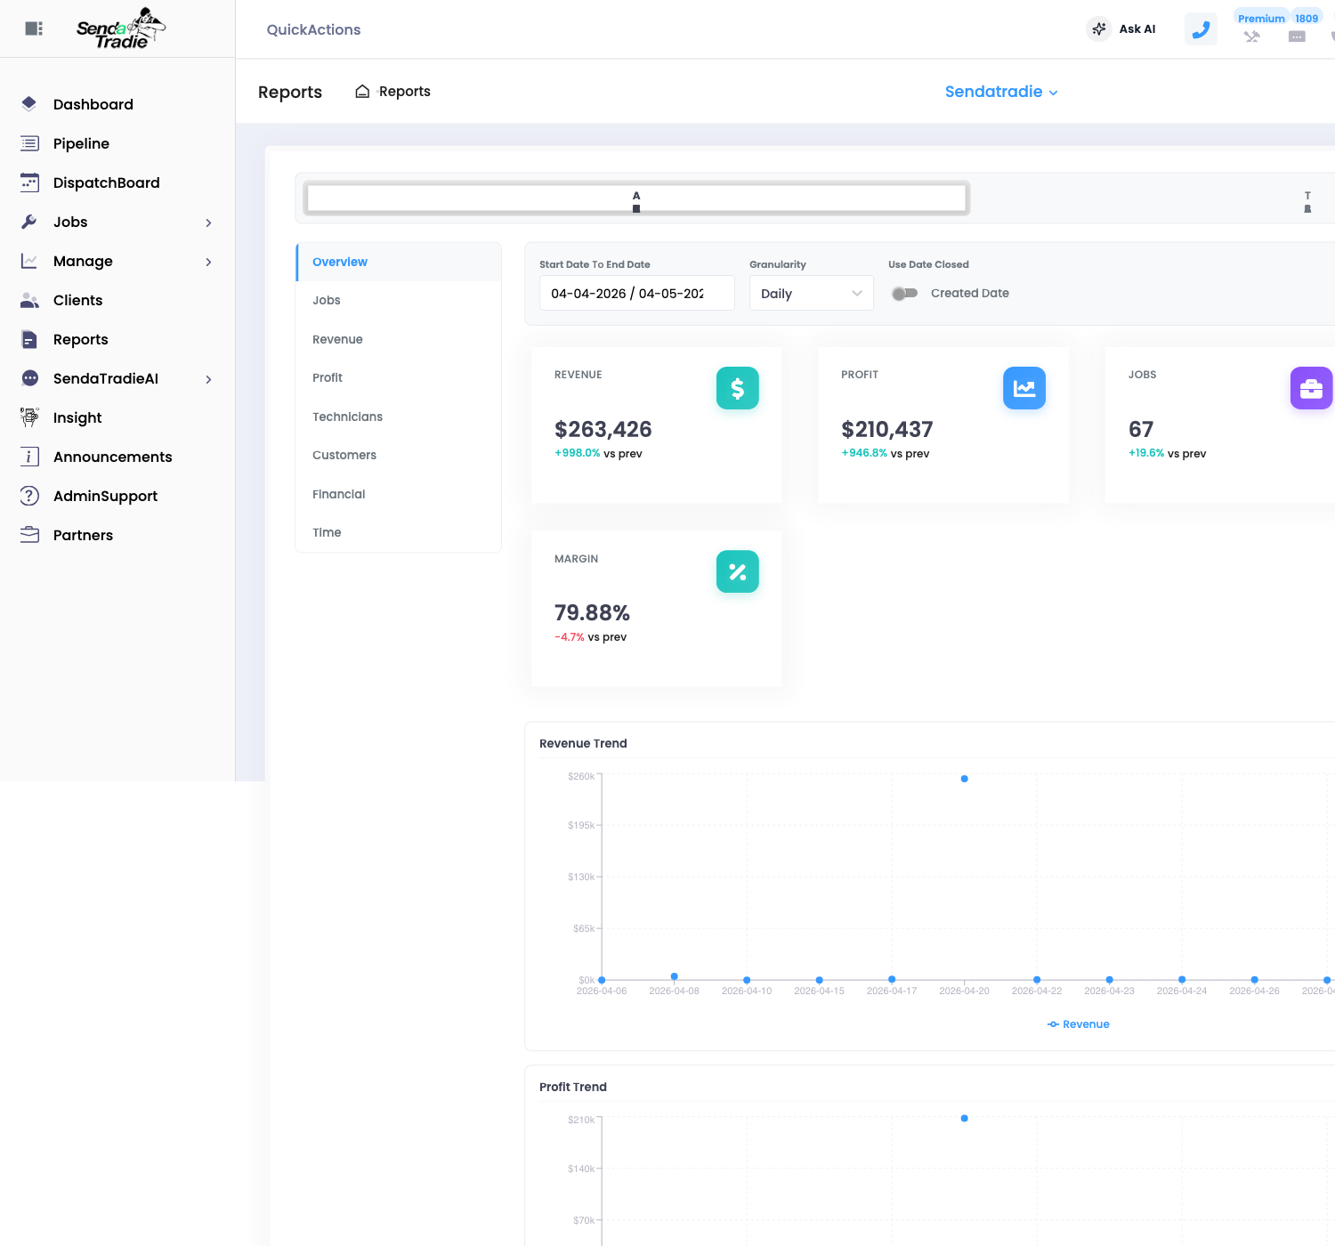Click the DispatchBoard calendar icon
This screenshot has width=1335, height=1246.
coord(29,182)
